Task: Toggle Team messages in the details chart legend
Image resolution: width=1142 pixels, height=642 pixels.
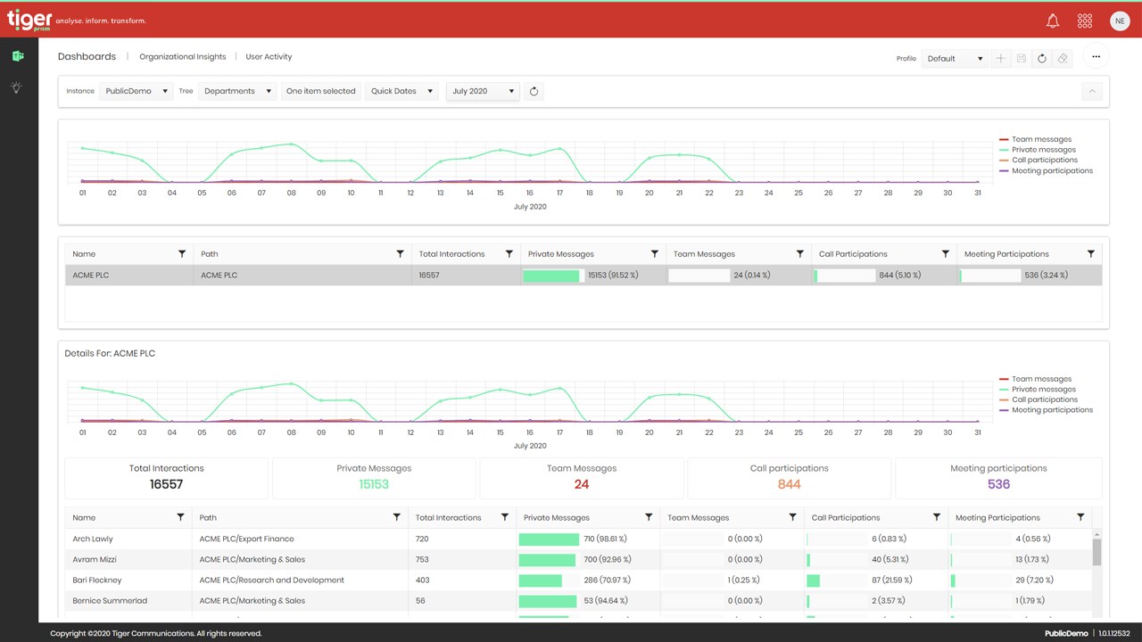Action: point(1035,379)
